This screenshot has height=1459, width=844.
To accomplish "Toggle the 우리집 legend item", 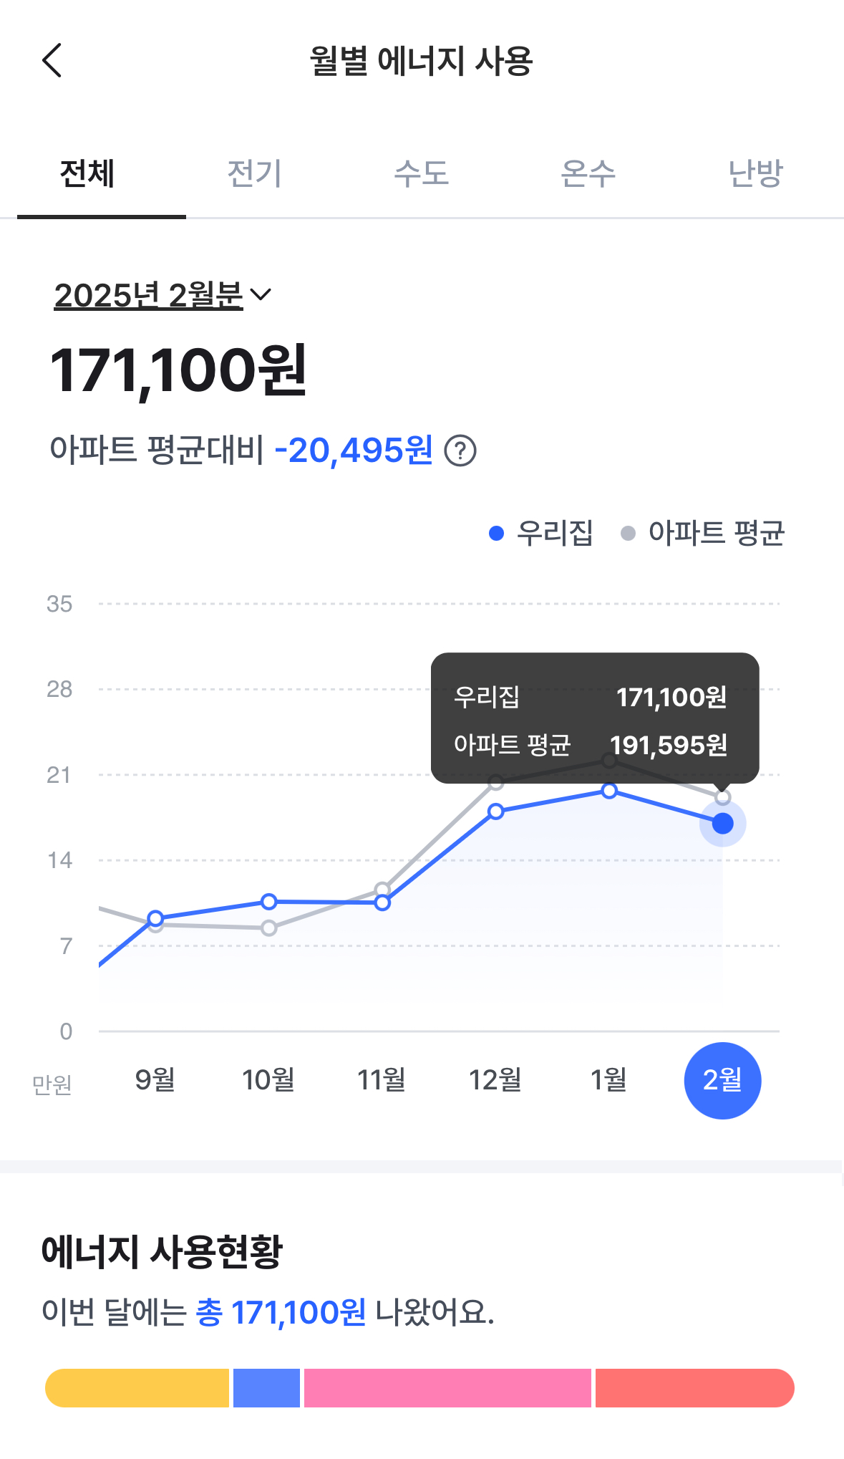I will point(542,533).
